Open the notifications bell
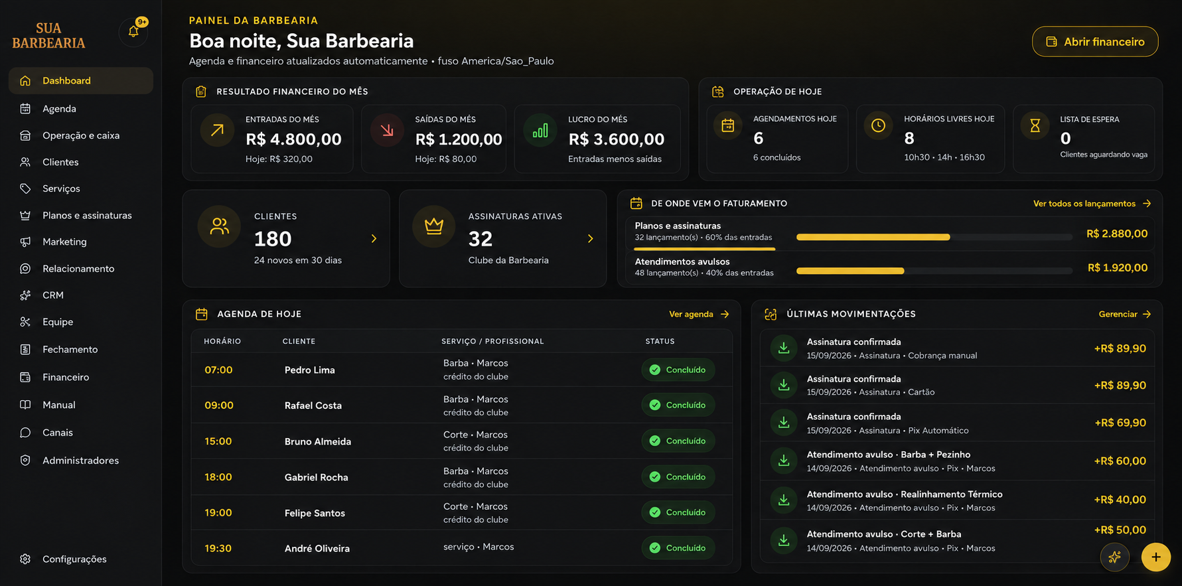The height and width of the screenshot is (586, 1182). click(133, 31)
